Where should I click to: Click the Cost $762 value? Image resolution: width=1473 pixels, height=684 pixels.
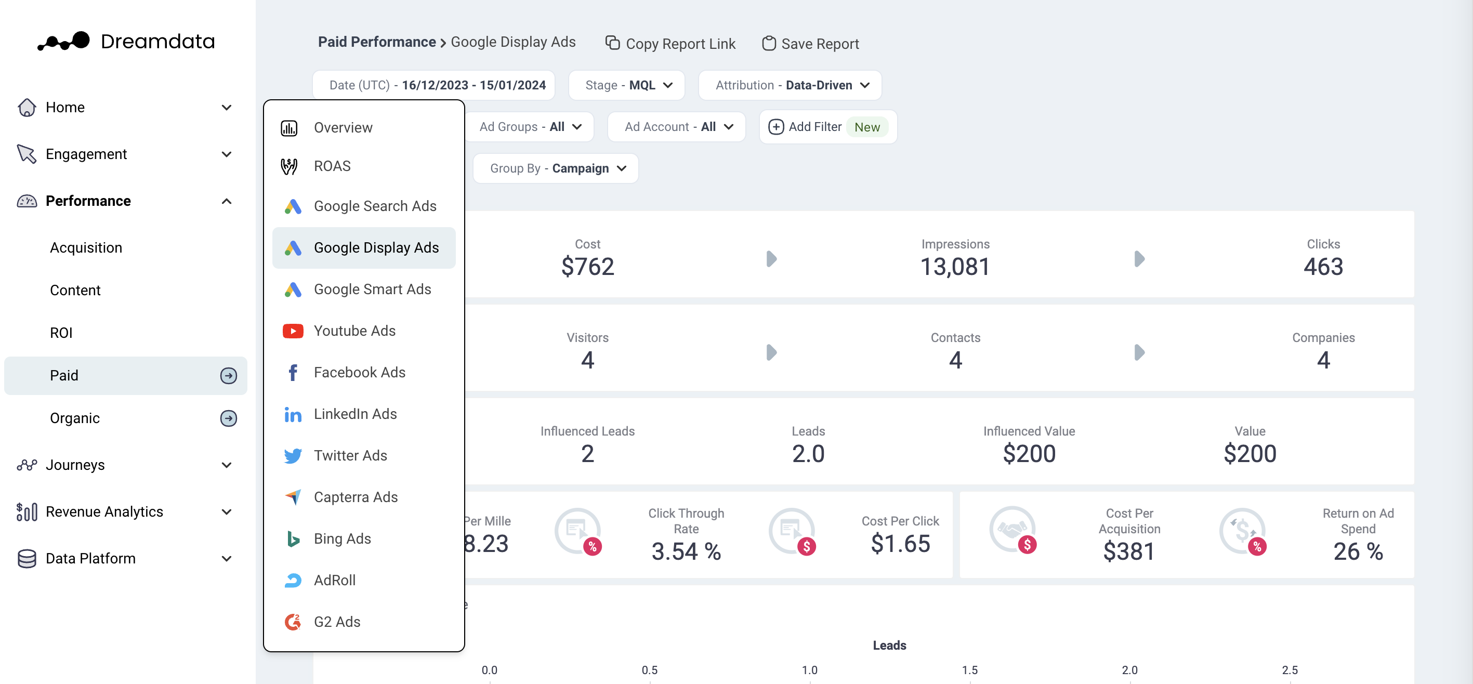click(587, 267)
